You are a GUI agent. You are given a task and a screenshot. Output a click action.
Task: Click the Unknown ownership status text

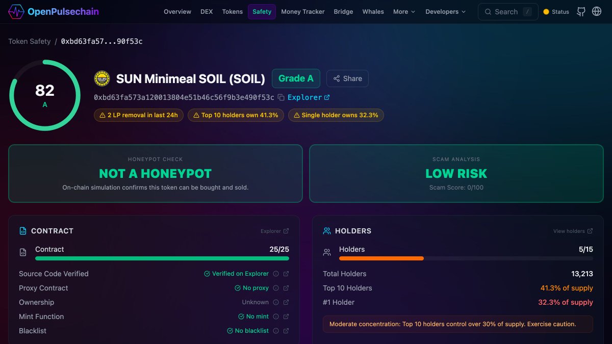(x=255, y=302)
